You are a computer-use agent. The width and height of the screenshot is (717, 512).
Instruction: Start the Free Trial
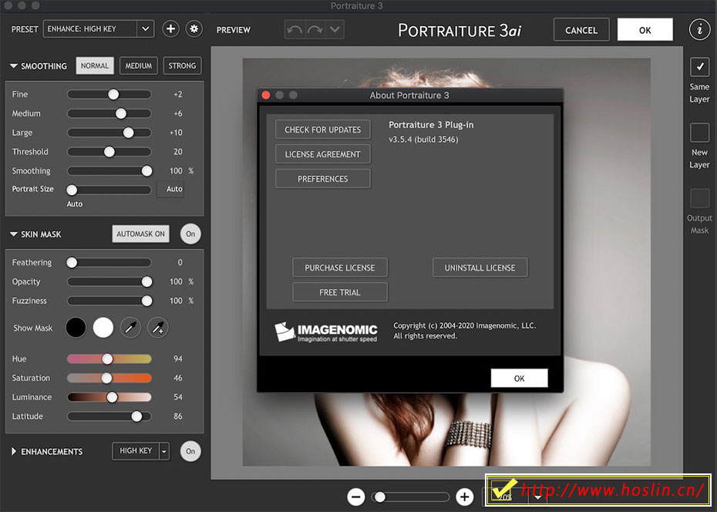coord(340,292)
